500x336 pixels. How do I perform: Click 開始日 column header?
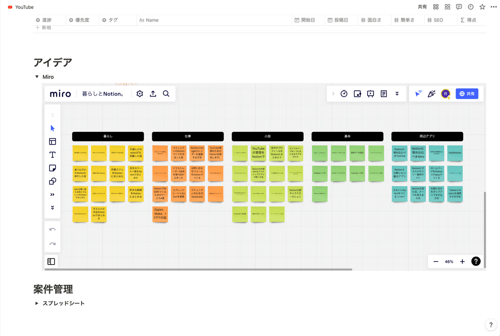308,20
